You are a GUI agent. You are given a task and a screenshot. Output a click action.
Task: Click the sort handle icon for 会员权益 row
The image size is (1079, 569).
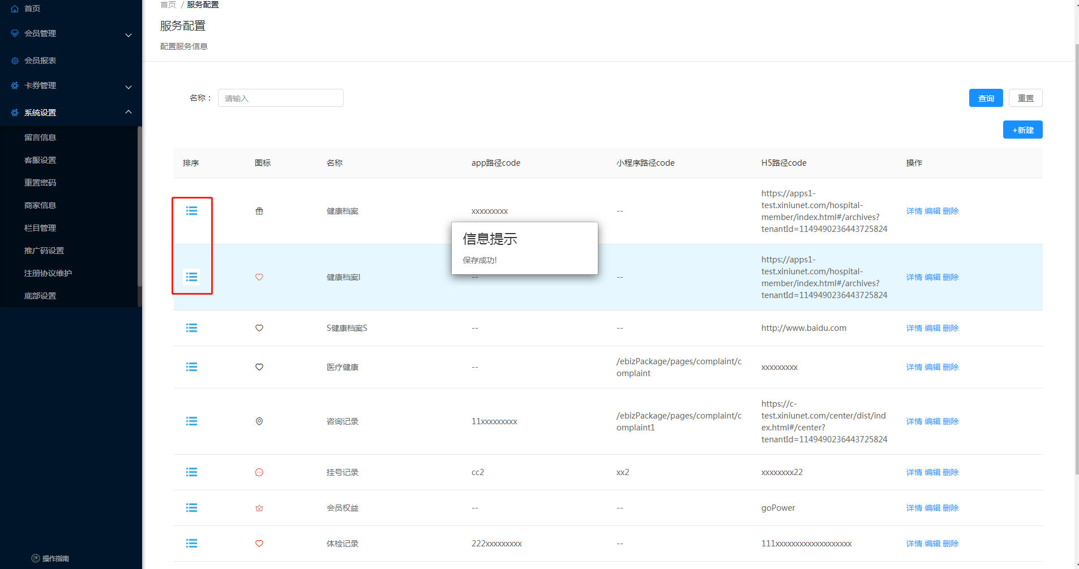191,508
